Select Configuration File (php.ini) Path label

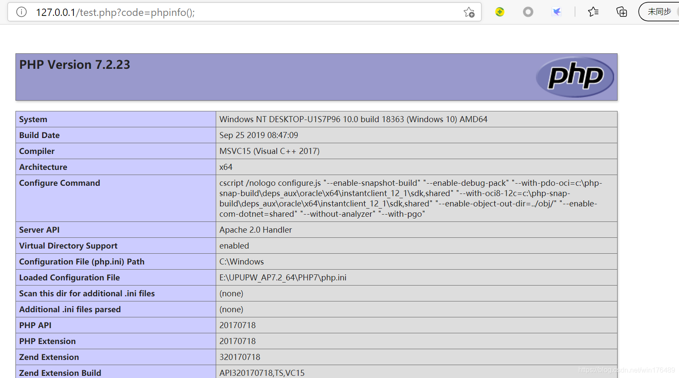point(82,262)
